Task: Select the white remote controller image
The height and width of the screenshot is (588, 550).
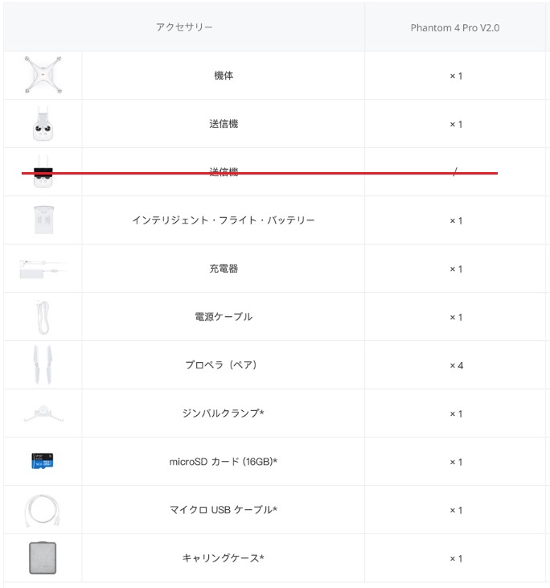Action: tap(43, 123)
